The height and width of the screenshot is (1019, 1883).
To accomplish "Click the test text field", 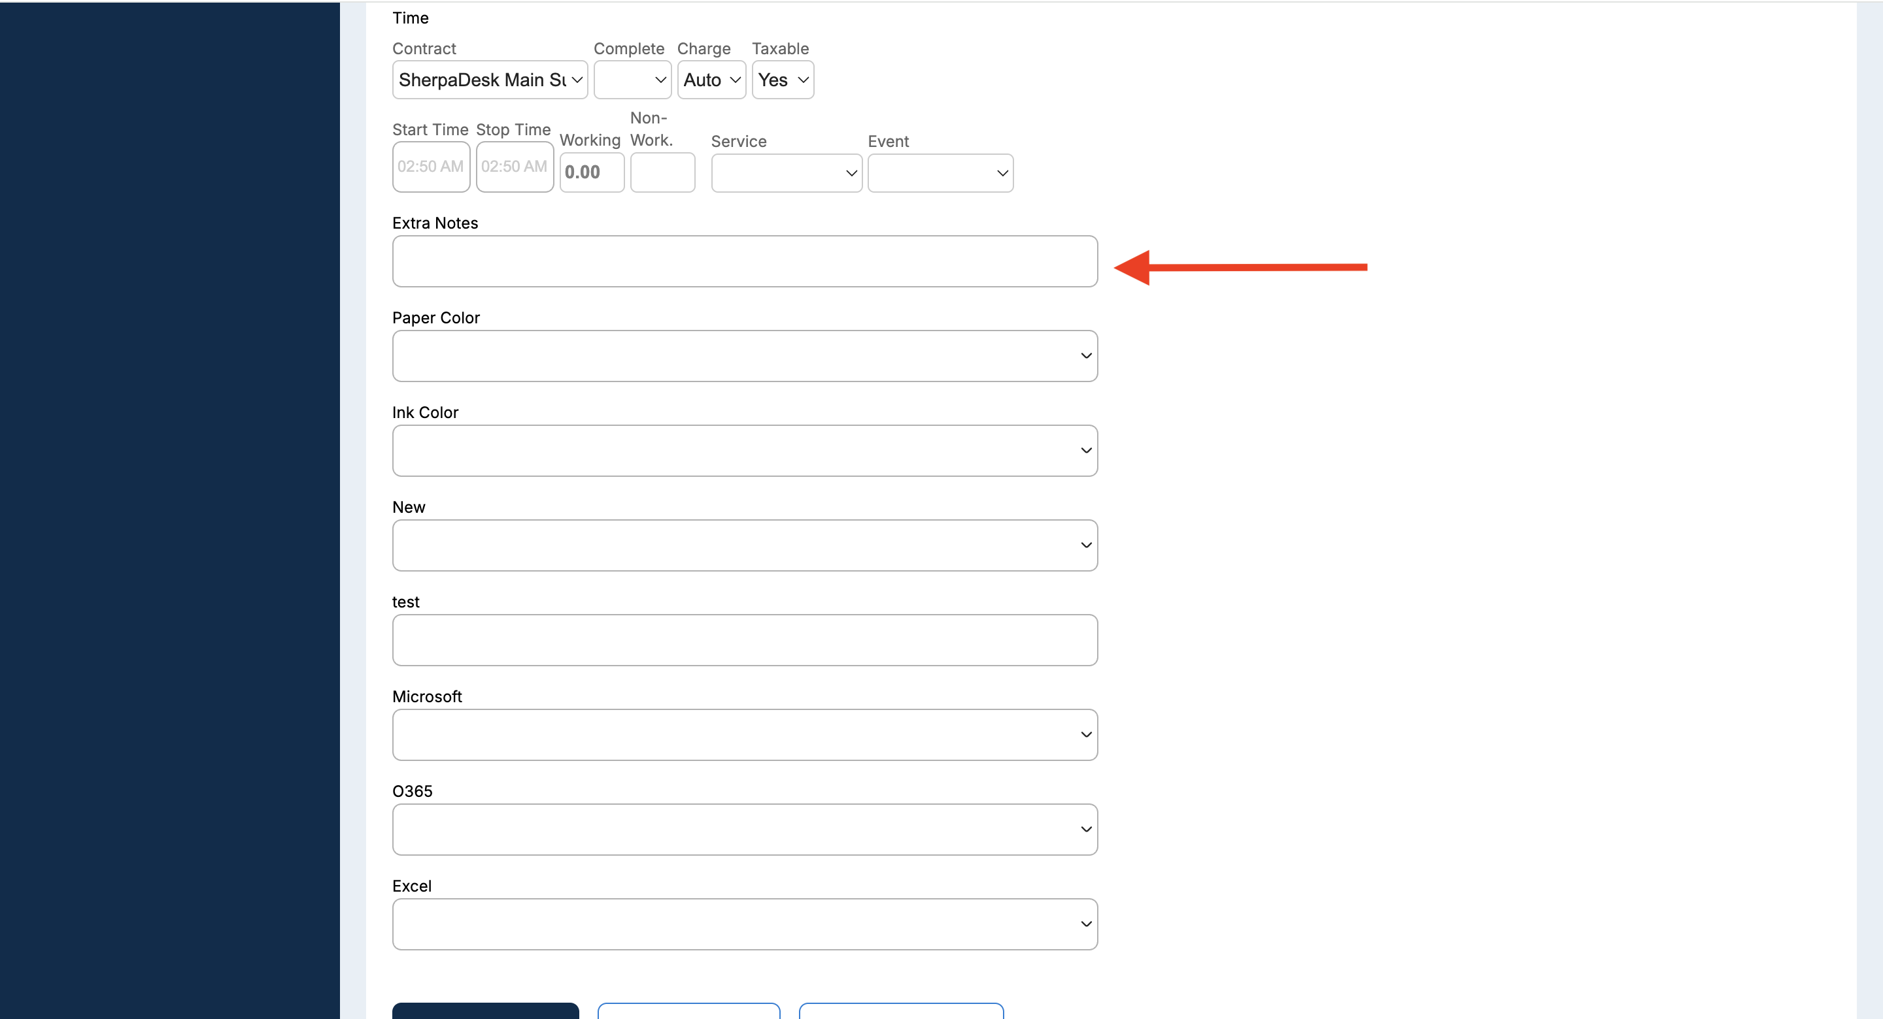I will (x=744, y=640).
